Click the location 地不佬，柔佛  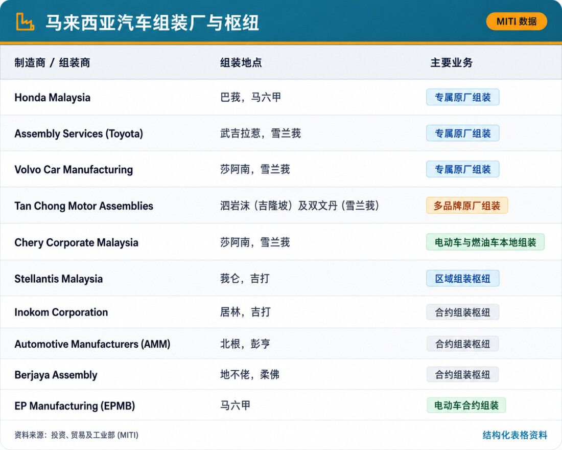click(x=250, y=375)
